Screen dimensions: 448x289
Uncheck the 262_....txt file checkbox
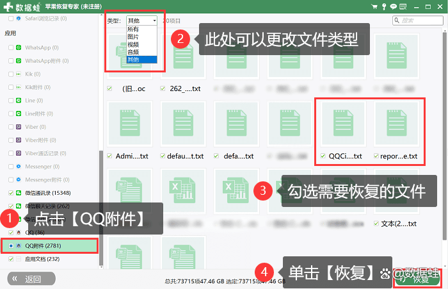point(163,88)
